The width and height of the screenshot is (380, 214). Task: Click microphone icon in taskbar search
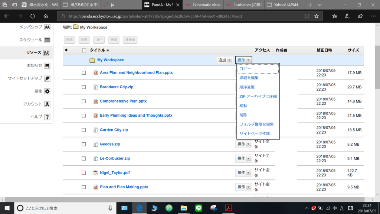[110, 208]
